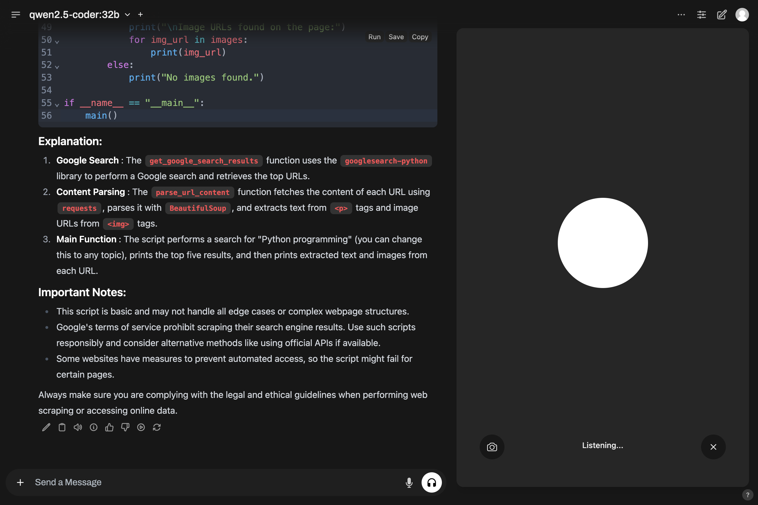The image size is (758, 505).
Task: Click the continue response play icon
Action: [x=141, y=427]
